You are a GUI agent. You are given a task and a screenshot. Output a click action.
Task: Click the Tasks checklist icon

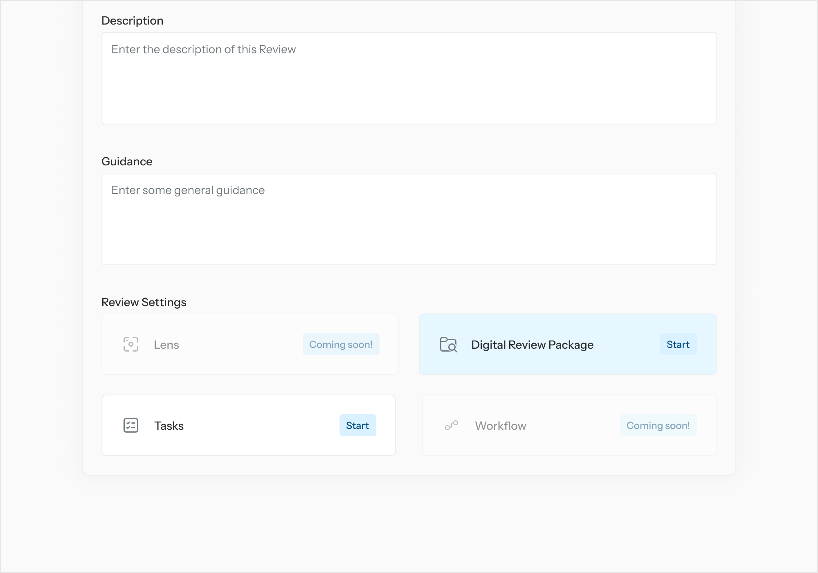[x=131, y=425]
